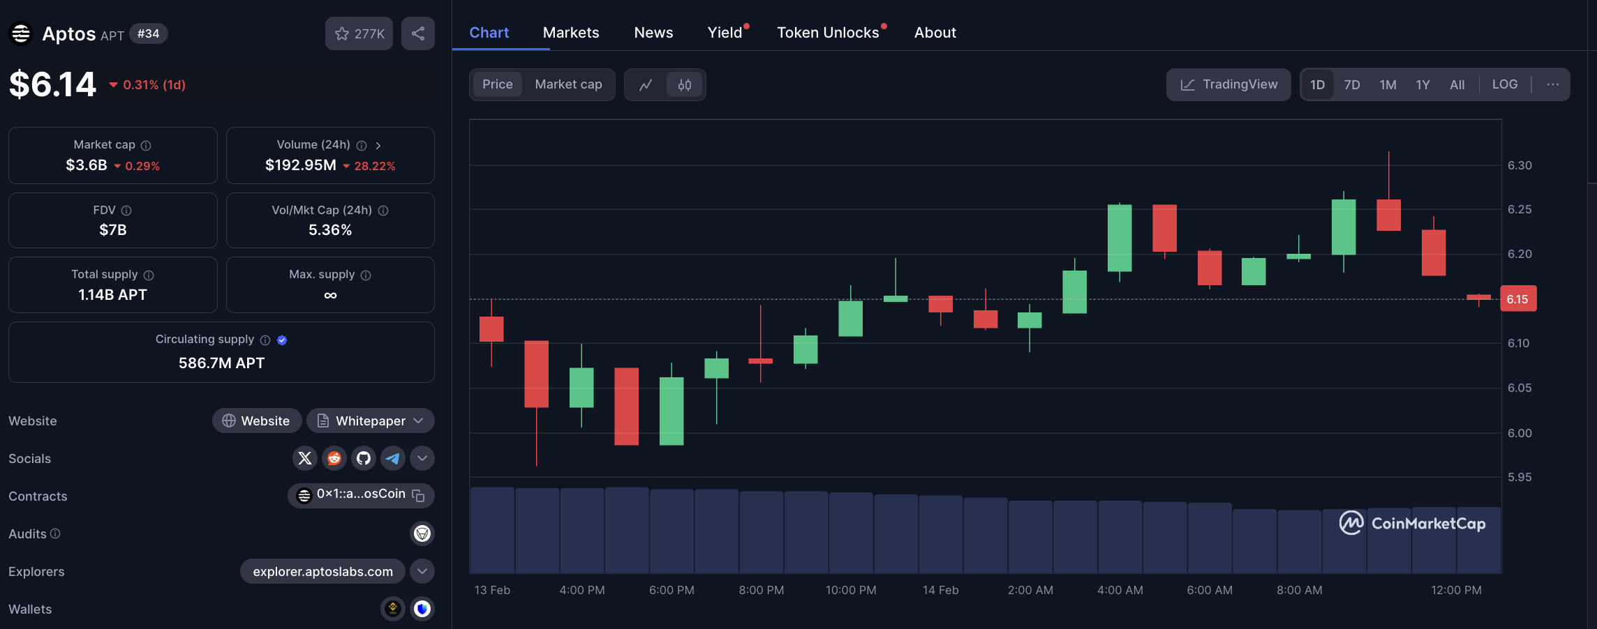
Task: Click the tallest red candle near 6.30
Action: pos(1388,215)
